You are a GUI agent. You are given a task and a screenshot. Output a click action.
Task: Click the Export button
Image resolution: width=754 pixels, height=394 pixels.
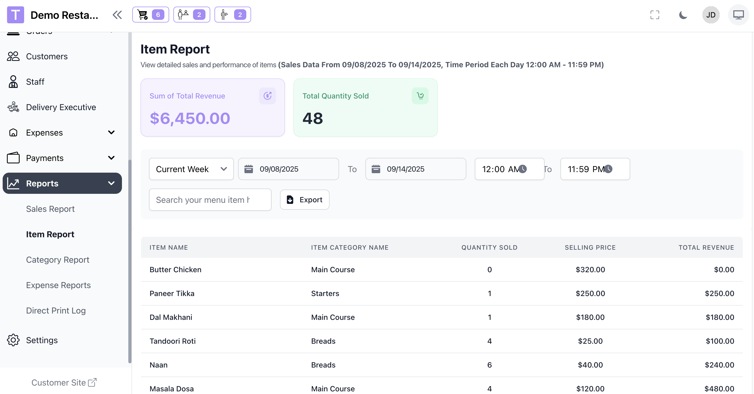304,200
